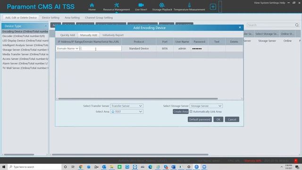Image resolution: width=302 pixels, height=170 pixels.
Task: Open Word from the taskbar
Action: [x=173, y=167]
